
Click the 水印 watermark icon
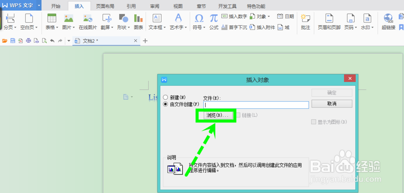tap(367, 18)
